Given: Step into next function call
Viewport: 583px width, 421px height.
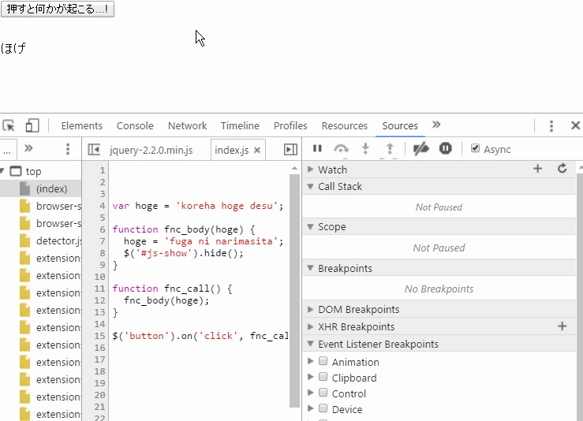Looking at the screenshot, I should click(x=365, y=149).
